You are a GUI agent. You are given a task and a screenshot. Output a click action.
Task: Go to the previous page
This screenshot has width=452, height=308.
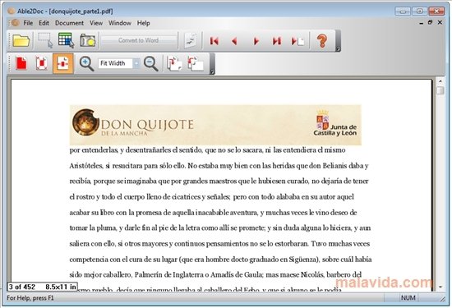234,41
